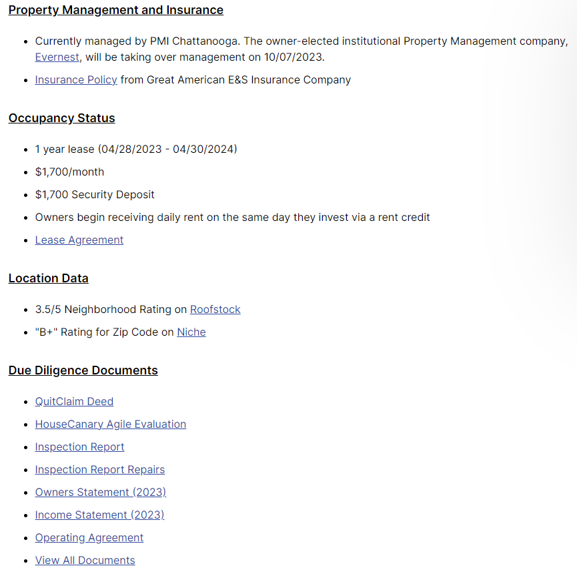Screen dimensions: 577x574
Task: Click the $1,700/month rent text
Action: [x=69, y=172]
